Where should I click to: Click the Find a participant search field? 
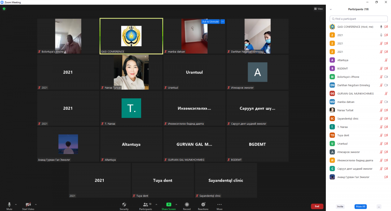tap(358, 19)
